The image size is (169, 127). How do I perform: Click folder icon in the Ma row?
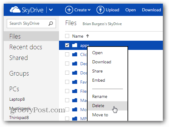(75, 100)
